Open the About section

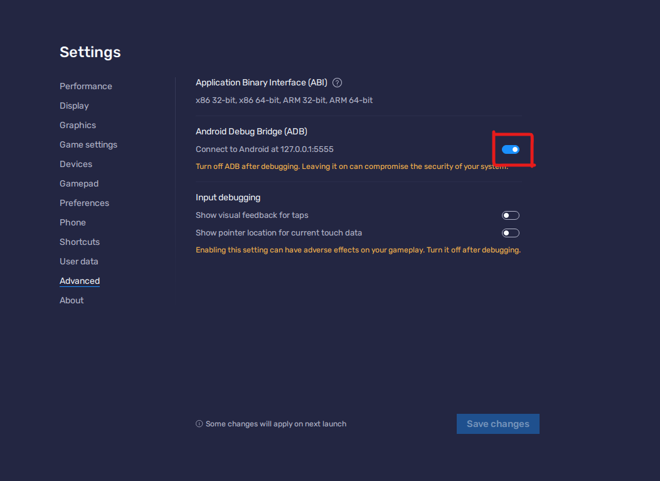pos(72,300)
